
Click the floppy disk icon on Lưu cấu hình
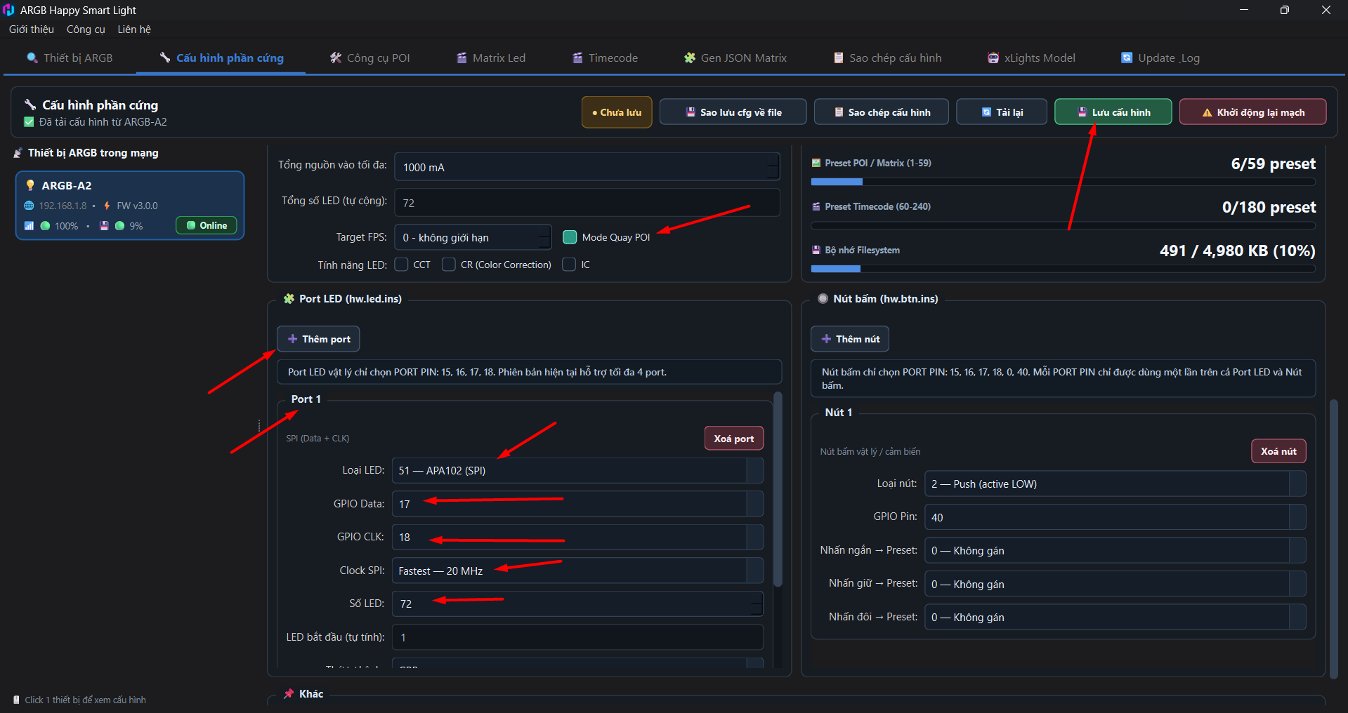click(x=1082, y=112)
